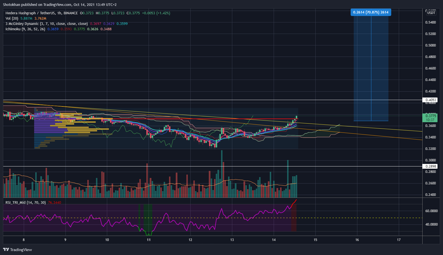This screenshot has height=255, width=443.
Task: Click the volume value 5.887M
Action: [26, 18]
